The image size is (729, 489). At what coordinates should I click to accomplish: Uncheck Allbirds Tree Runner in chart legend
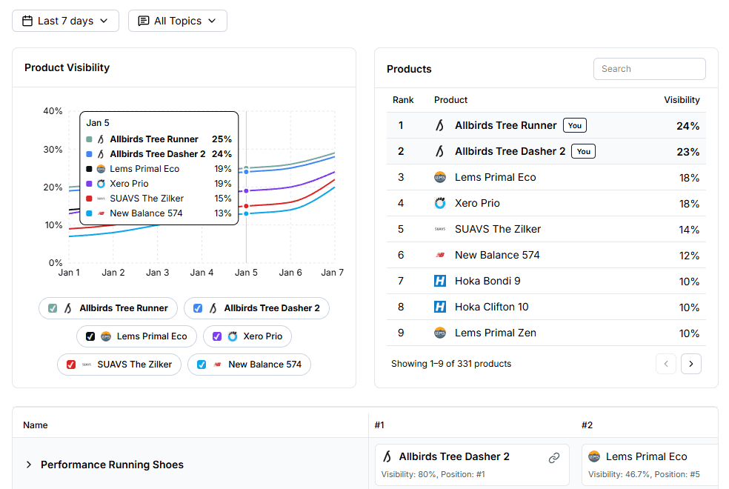pos(53,308)
